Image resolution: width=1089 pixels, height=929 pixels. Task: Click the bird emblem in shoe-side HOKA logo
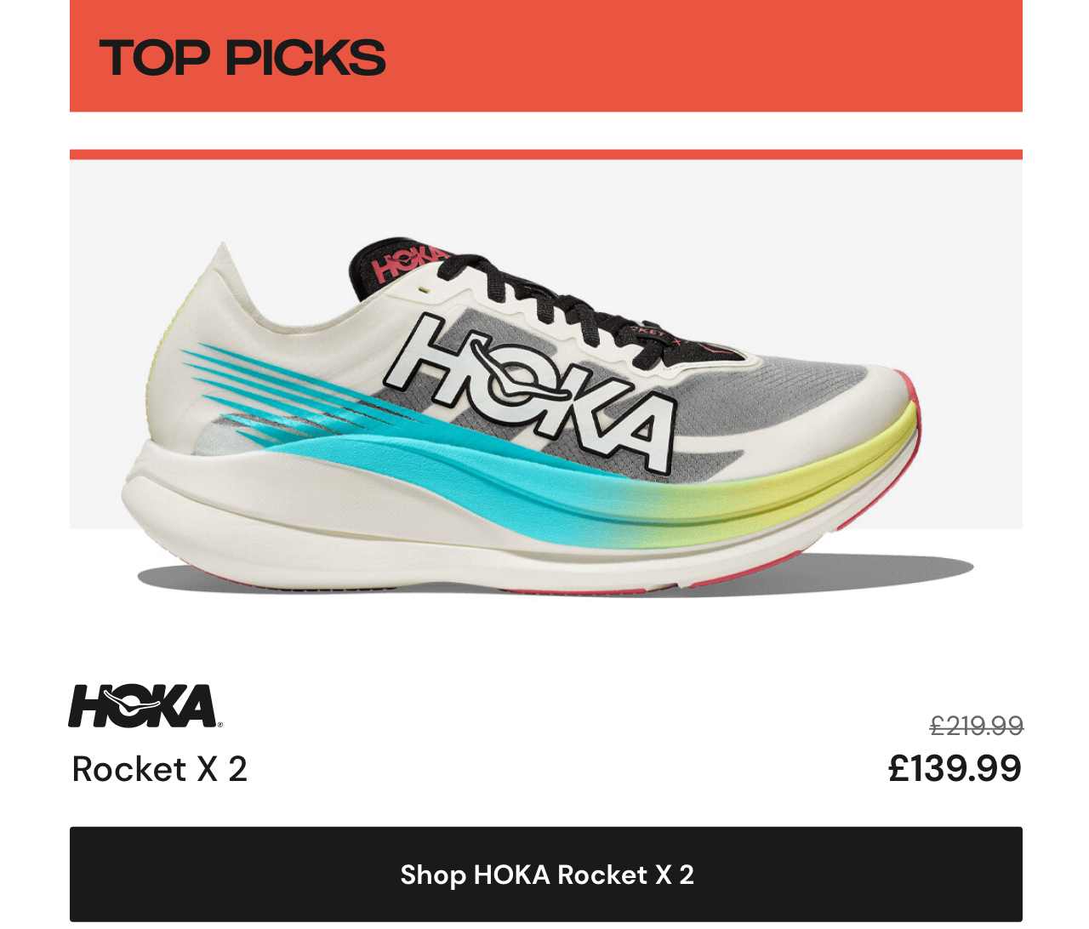(x=521, y=377)
